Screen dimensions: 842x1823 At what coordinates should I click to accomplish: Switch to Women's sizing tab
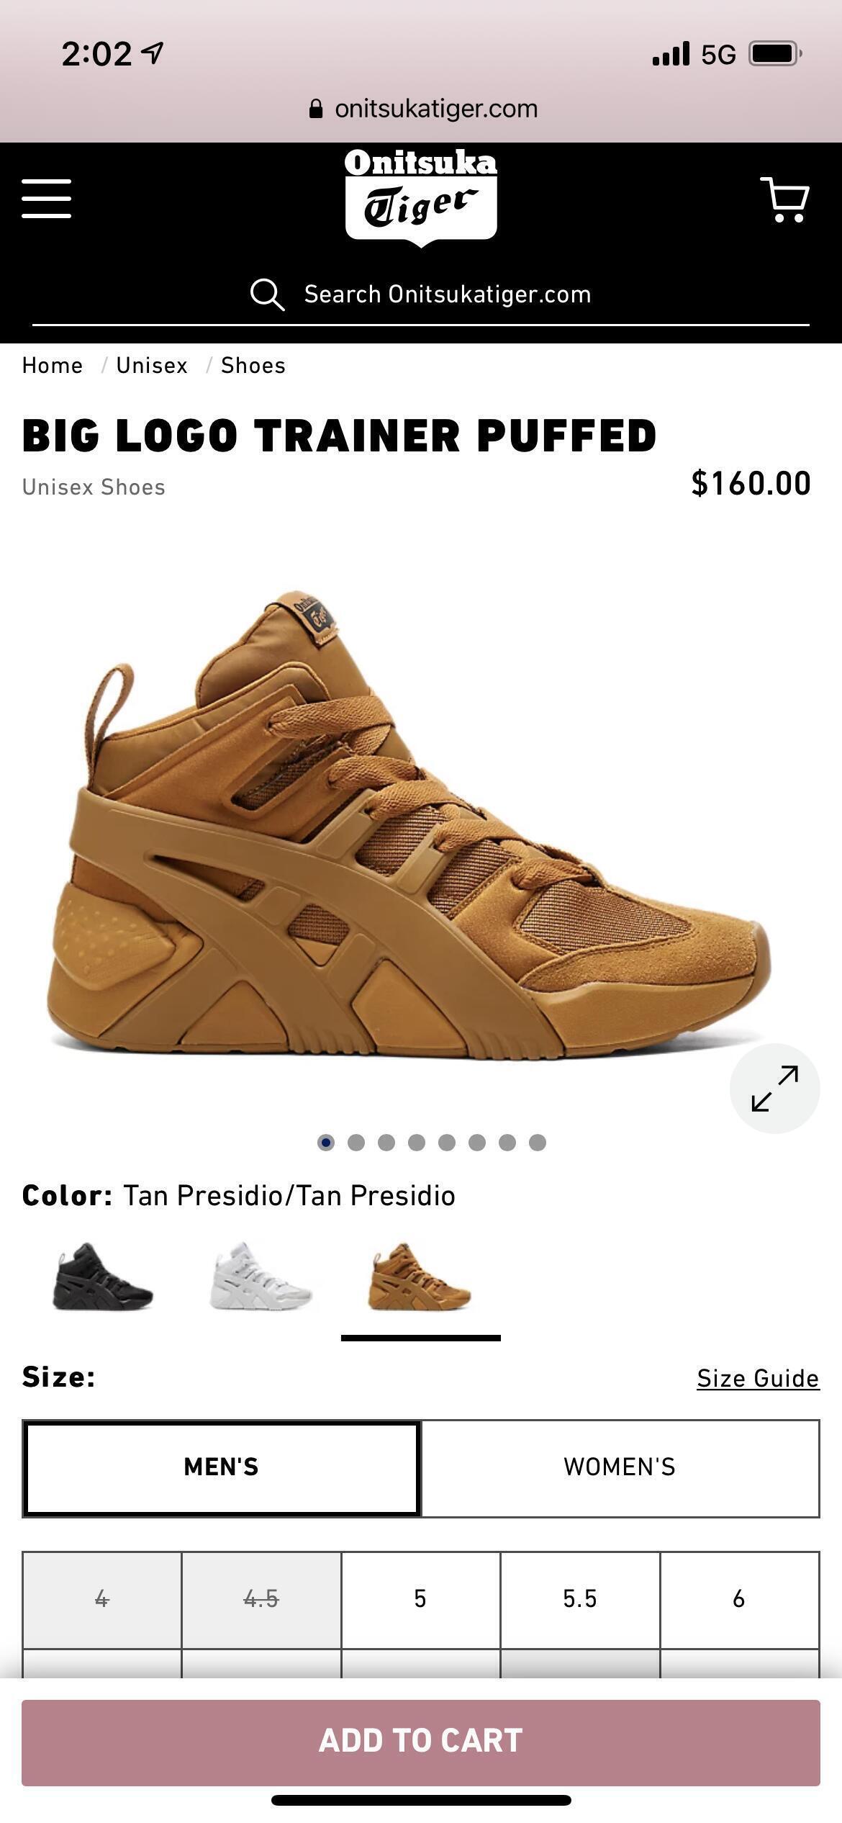pos(620,1468)
